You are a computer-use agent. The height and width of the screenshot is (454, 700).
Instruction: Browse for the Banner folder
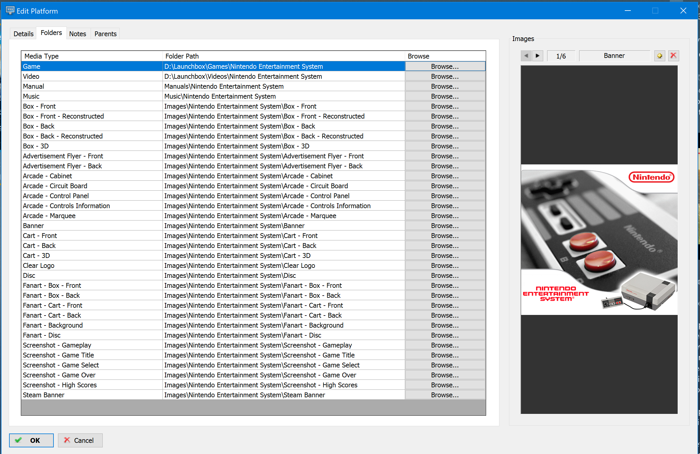point(445,226)
